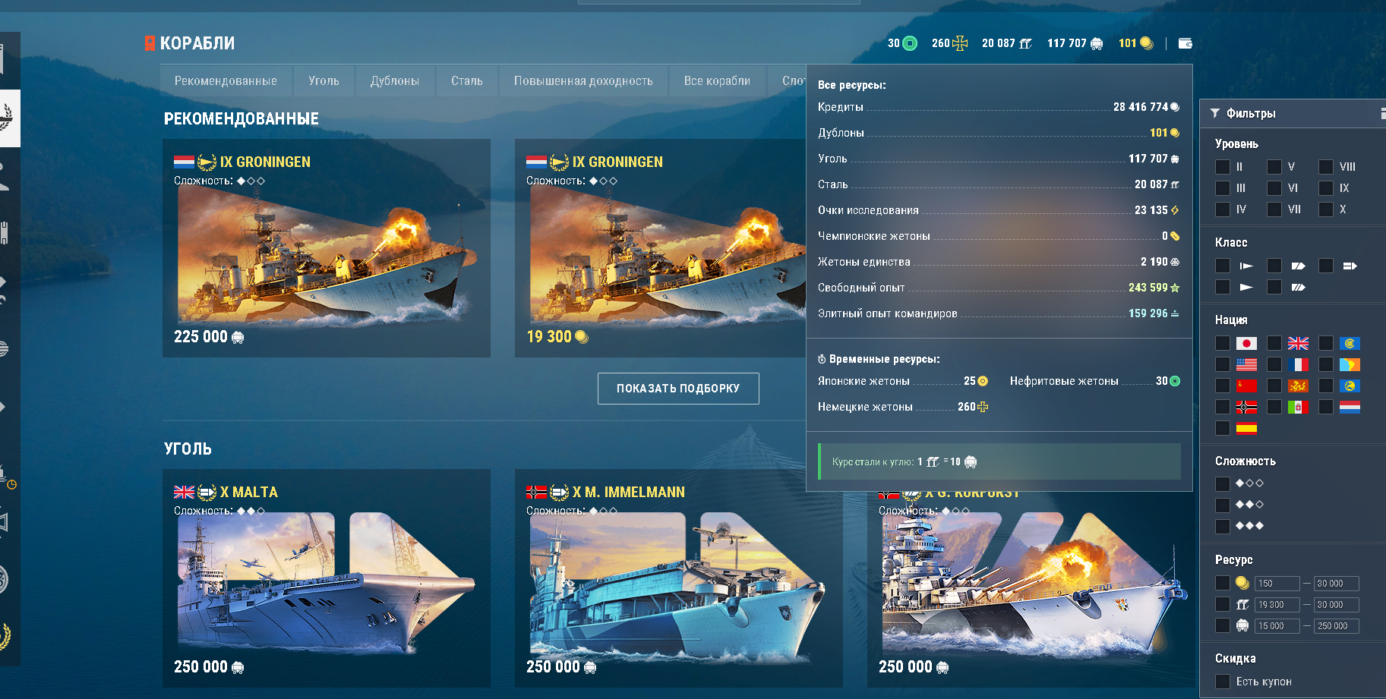Image resolution: width=1386 pixels, height=699 pixels.
Task: Open the Дублоны tab
Action: tap(395, 80)
